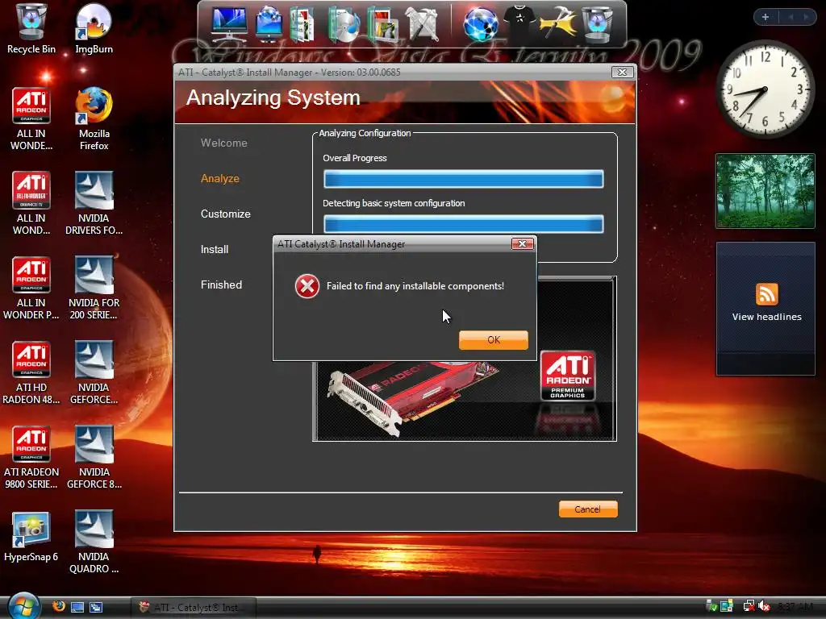
Task: Click the yellow pickaxe dock icon
Action: pyautogui.click(x=558, y=24)
